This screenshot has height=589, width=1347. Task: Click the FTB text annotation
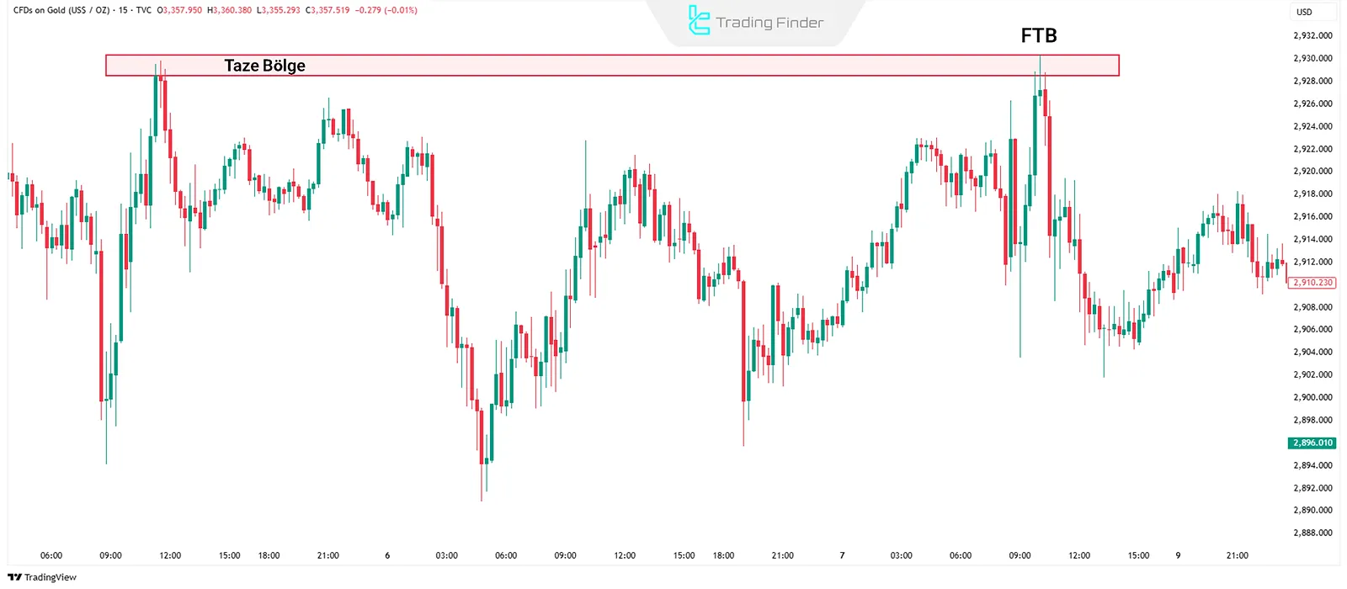coord(1038,35)
